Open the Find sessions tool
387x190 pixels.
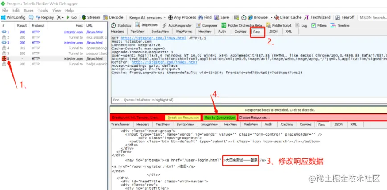(x=205, y=17)
